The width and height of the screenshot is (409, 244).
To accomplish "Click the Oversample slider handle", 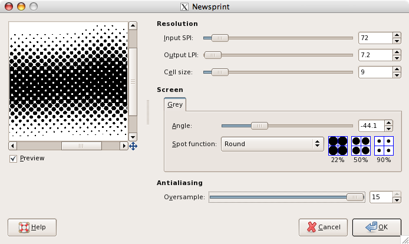I will pyautogui.click(x=355, y=197).
